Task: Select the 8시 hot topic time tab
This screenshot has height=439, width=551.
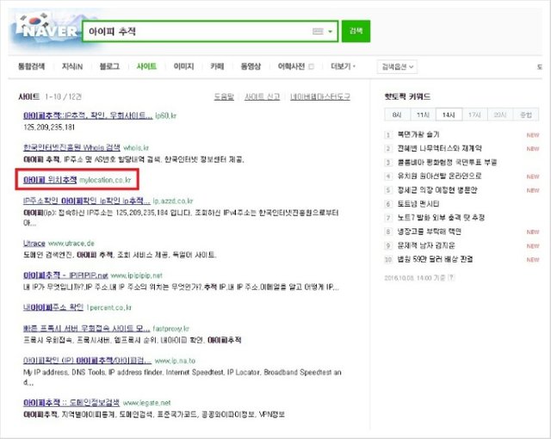Action: pos(397,114)
